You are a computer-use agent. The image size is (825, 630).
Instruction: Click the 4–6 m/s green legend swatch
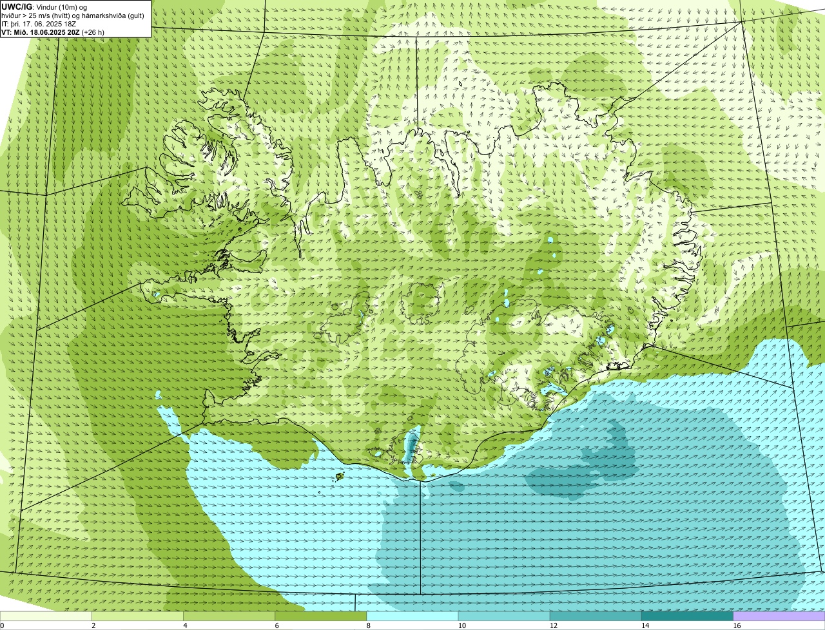click(229, 616)
